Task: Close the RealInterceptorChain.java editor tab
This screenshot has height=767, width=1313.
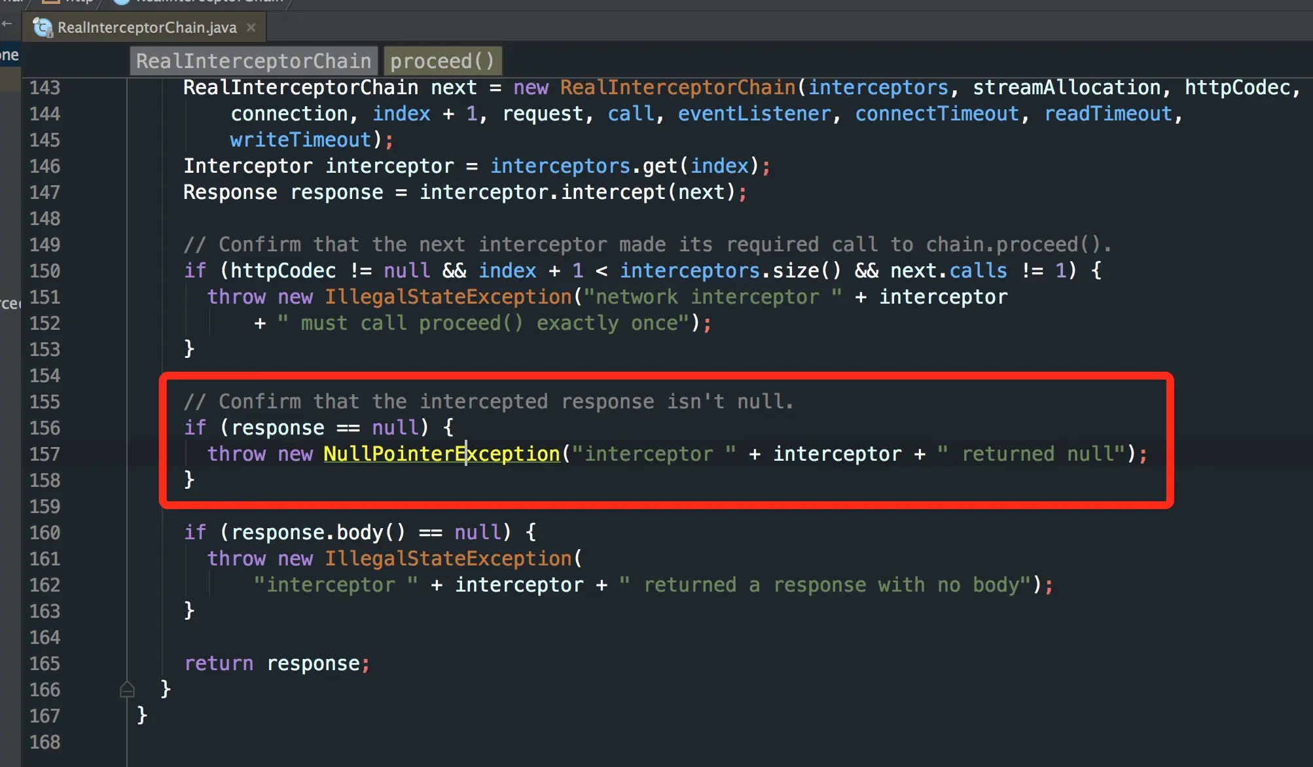Action: point(251,27)
